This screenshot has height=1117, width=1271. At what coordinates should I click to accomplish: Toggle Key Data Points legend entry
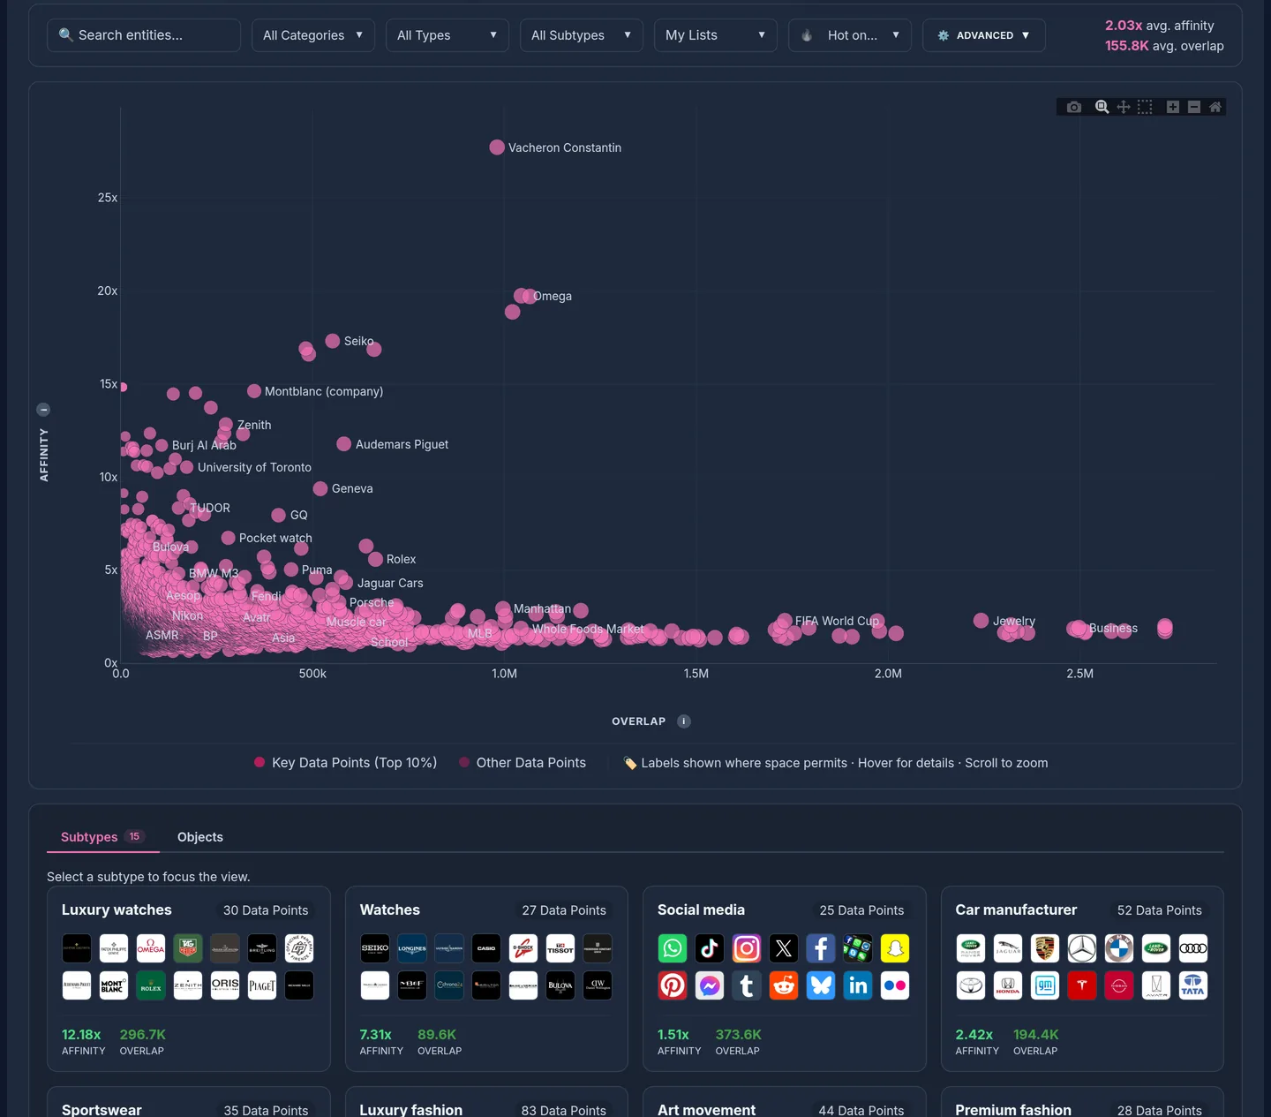click(x=345, y=763)
